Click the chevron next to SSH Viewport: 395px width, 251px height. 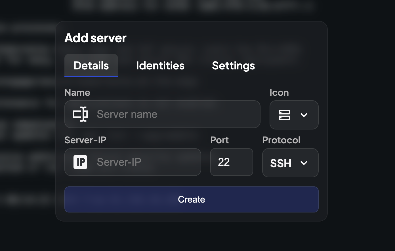304,163
